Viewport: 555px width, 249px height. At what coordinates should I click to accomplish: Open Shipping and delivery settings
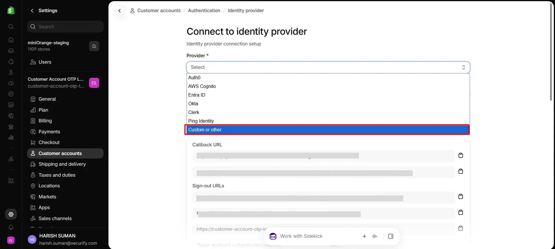65,164
